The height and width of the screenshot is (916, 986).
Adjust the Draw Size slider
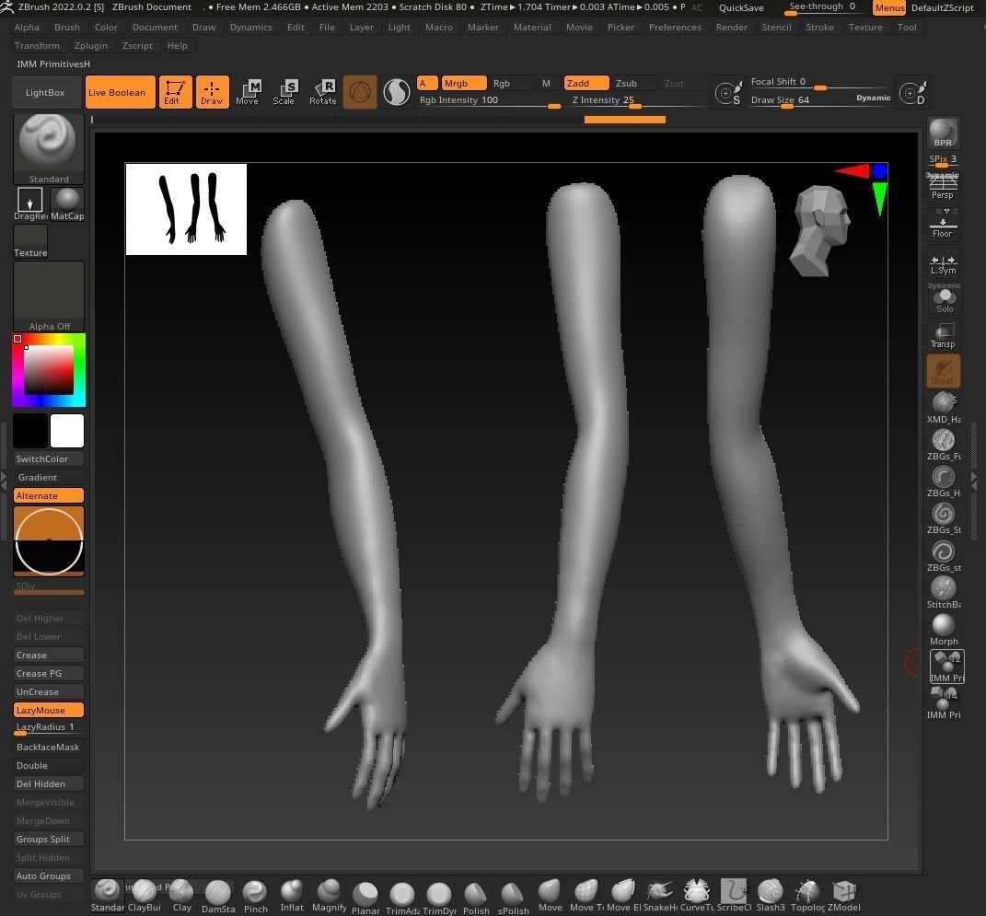pos(787,103)
